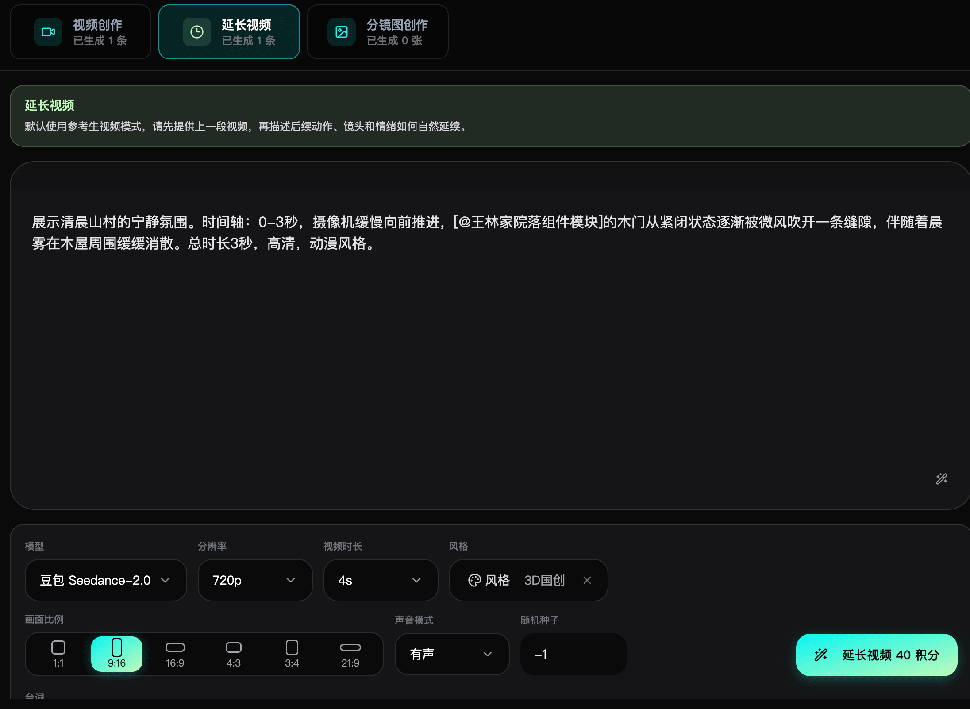Click the 延长视频 40 积分 generate button
Viewport: 970px width, 709px height.
point(877,655)
